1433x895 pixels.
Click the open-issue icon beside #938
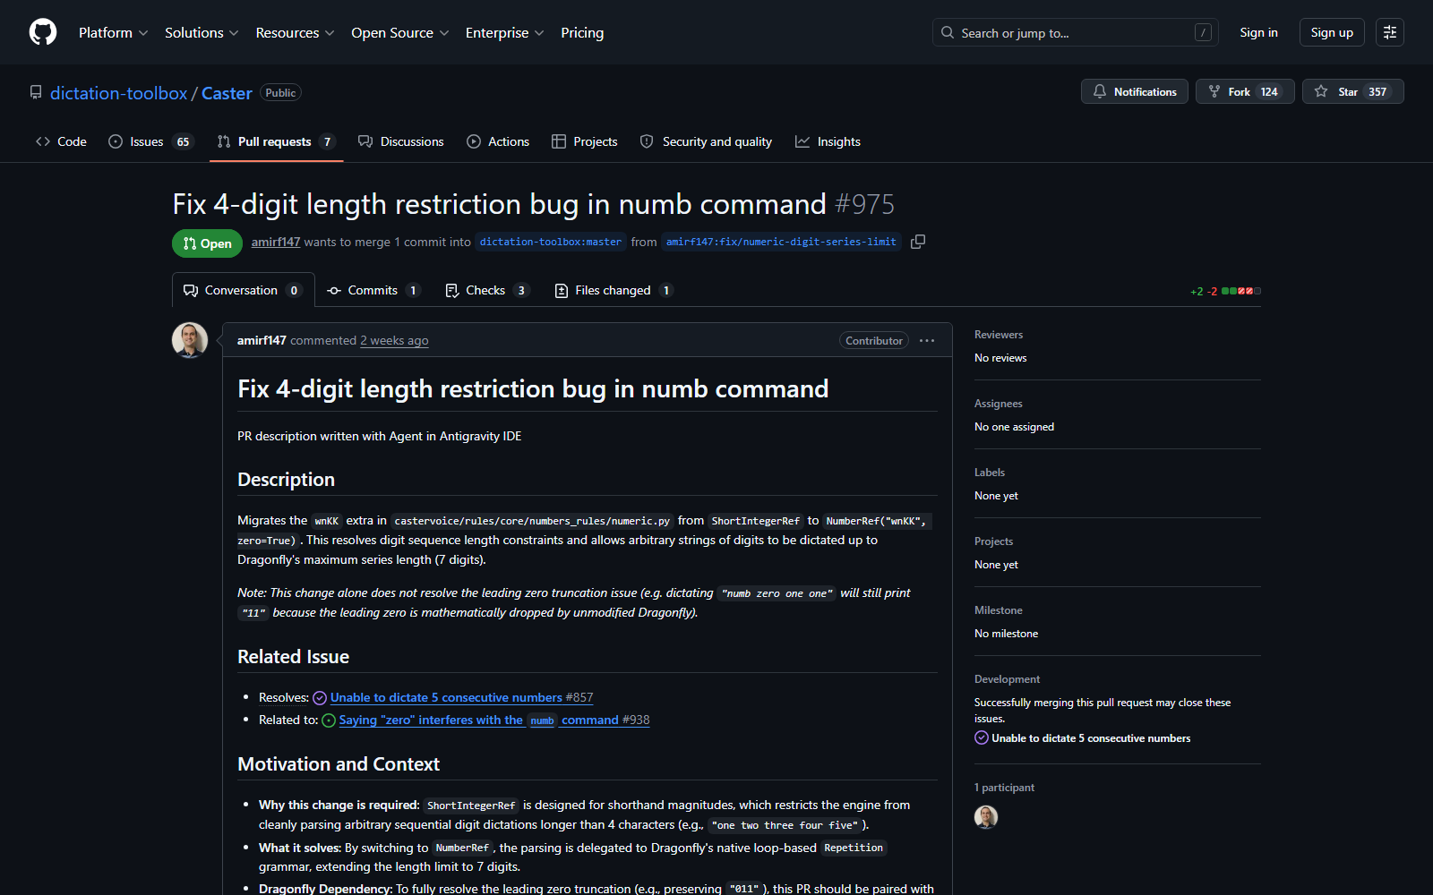(329, 720)
